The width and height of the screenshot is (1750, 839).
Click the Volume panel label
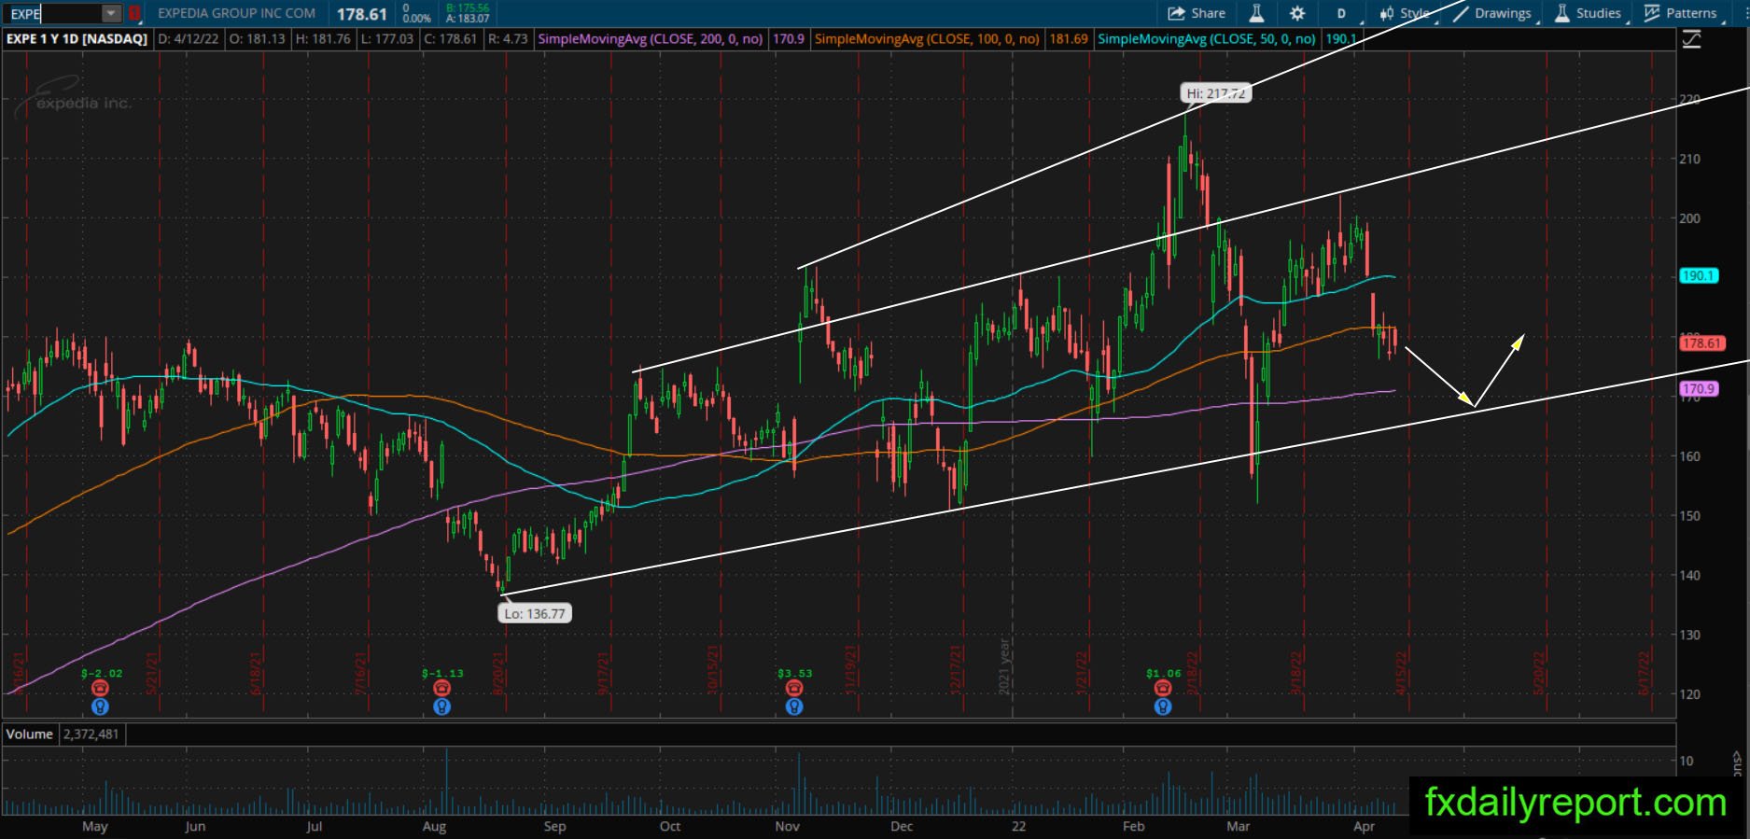30,734
